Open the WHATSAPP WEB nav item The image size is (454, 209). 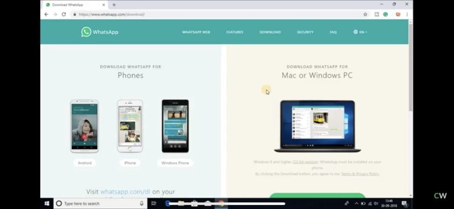coord(196,32)
